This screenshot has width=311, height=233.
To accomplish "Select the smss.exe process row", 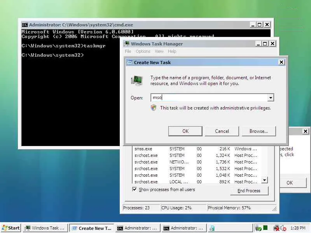I will pyautogui.click(x=196, y=149).
